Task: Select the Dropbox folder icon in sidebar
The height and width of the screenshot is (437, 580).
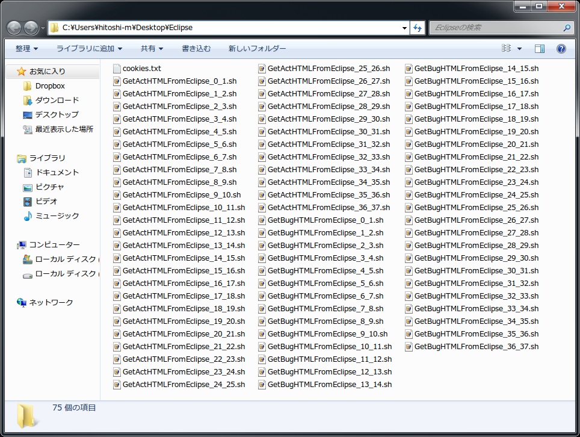Action: pos(27,86)
